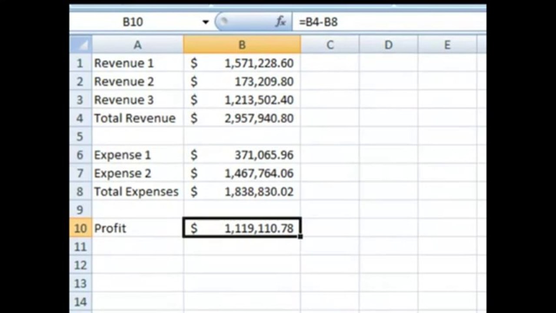Select column A header

click(x=137, y=45)
